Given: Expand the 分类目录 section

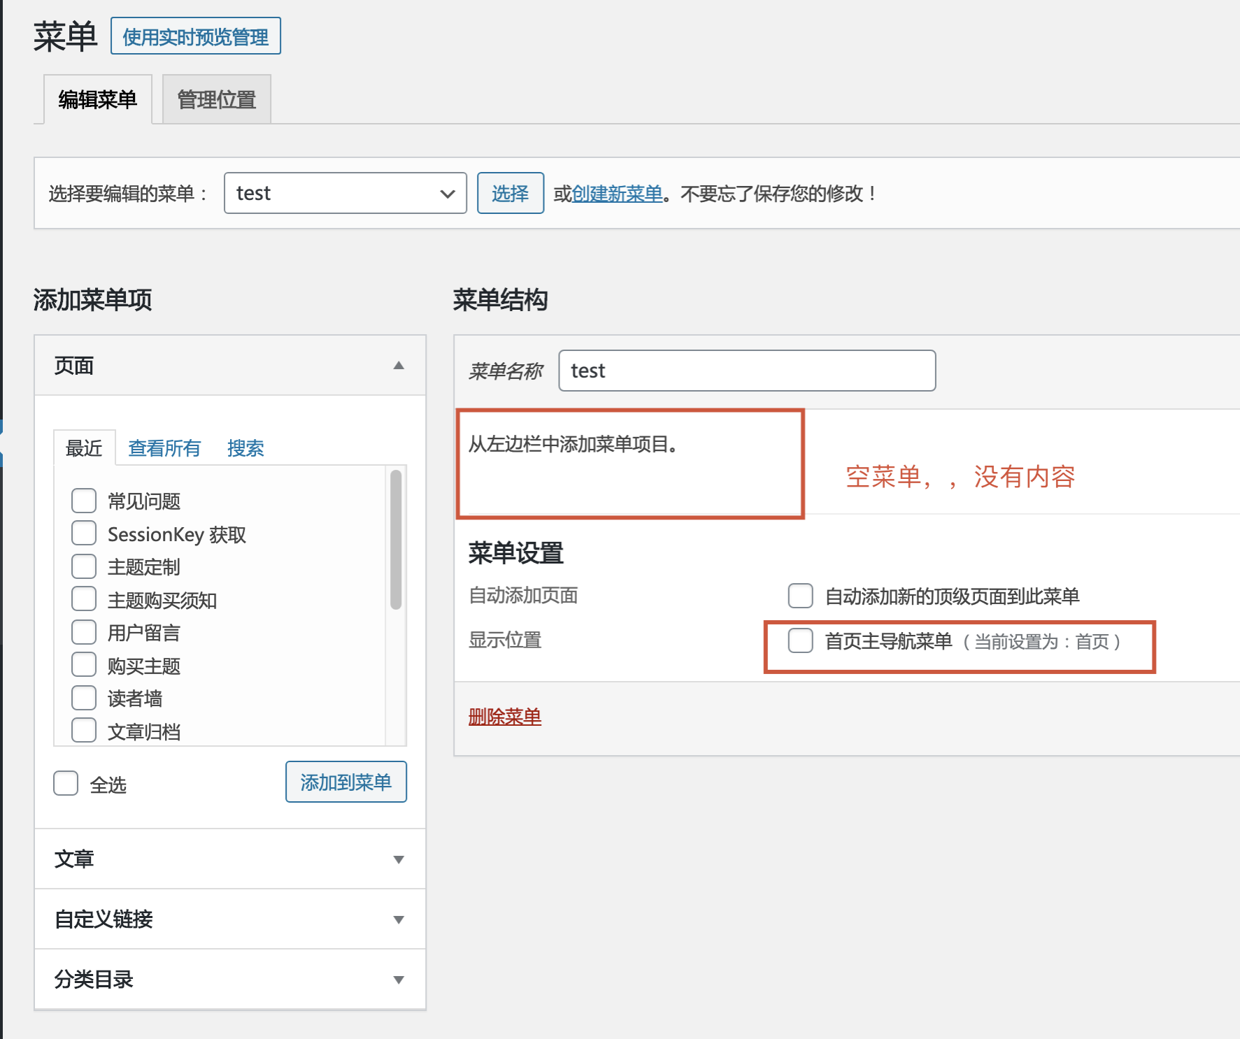Looking at the screenshot, I should [x=399, y=980].
